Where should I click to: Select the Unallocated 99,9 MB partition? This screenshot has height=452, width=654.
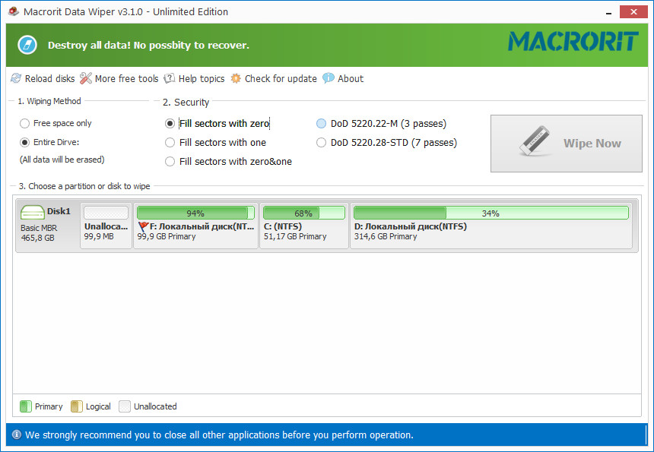[x=106, y=226]
